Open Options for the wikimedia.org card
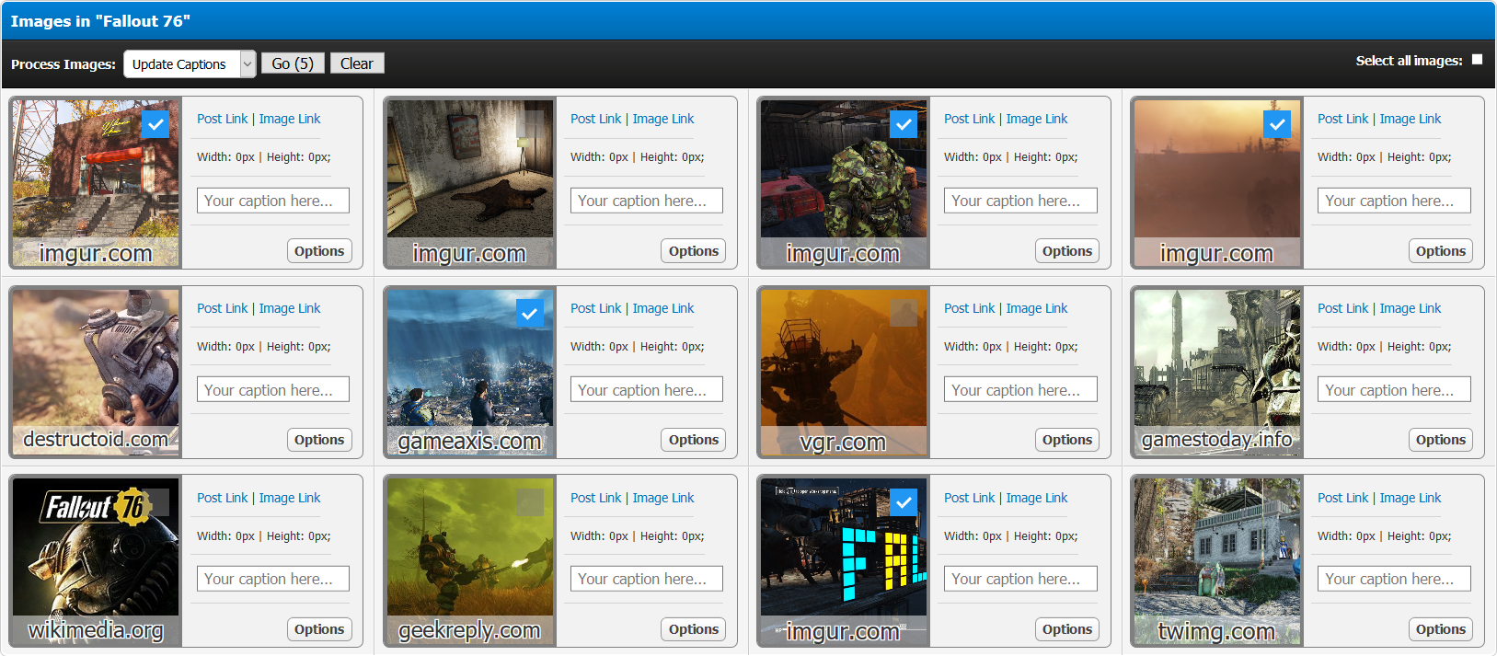This screenshot has height=656, width=1497. tap(319, 629)
